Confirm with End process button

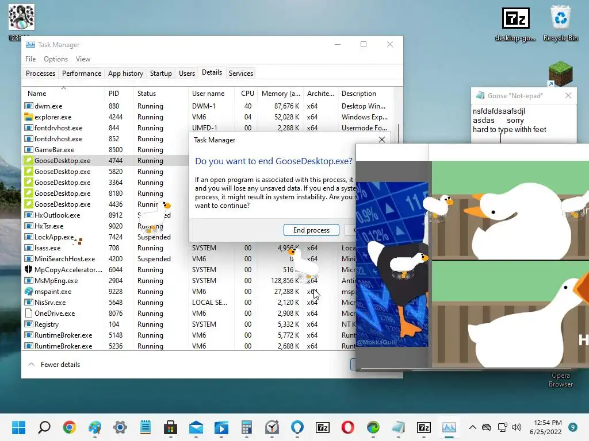311,230
